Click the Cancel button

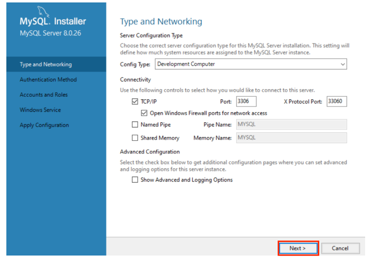point(340,248)
